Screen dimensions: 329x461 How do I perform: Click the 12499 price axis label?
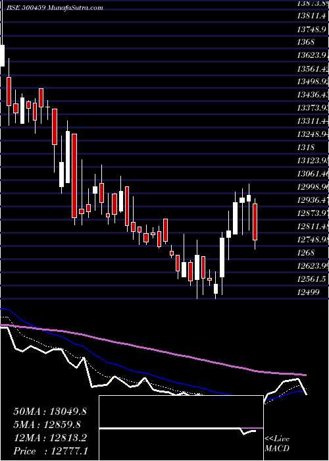click(x=309, y=292)
